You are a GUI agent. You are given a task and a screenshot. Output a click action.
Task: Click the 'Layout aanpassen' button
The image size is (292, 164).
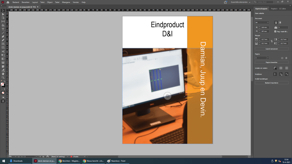click(x=271, y=49)
